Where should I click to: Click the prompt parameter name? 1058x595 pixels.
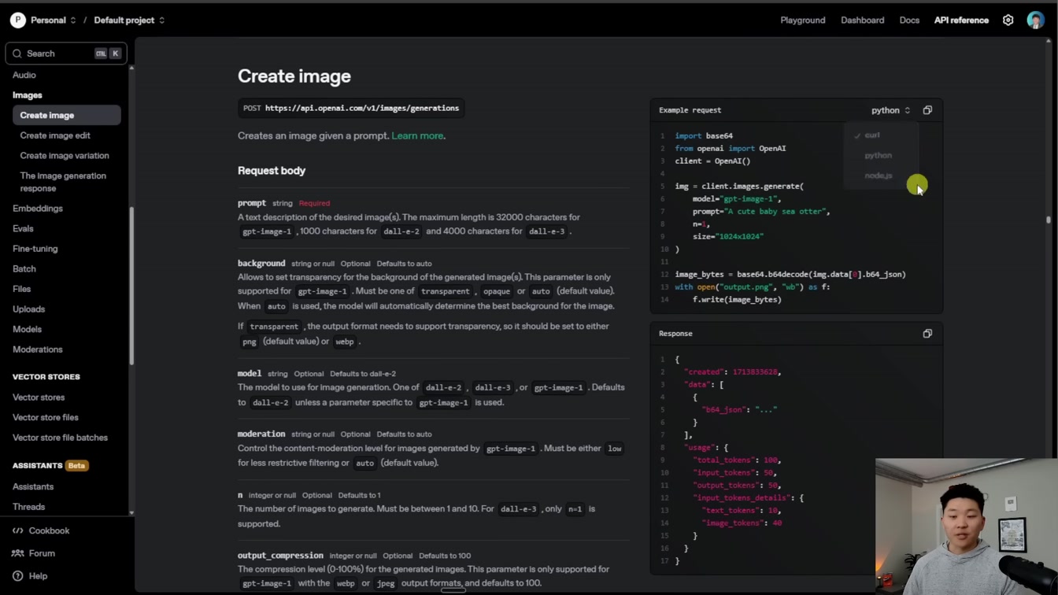pyautogui.click(x=252, y=203)
